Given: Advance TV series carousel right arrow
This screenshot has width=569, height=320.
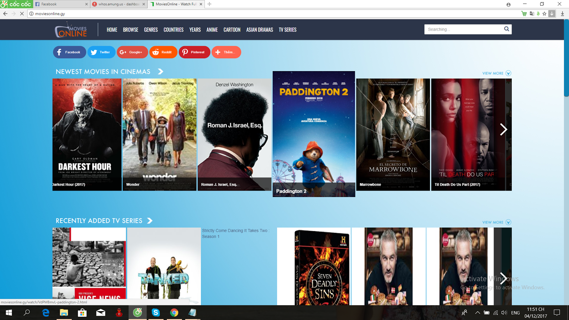Looking at the screenshot, I should tap(504, 278).
